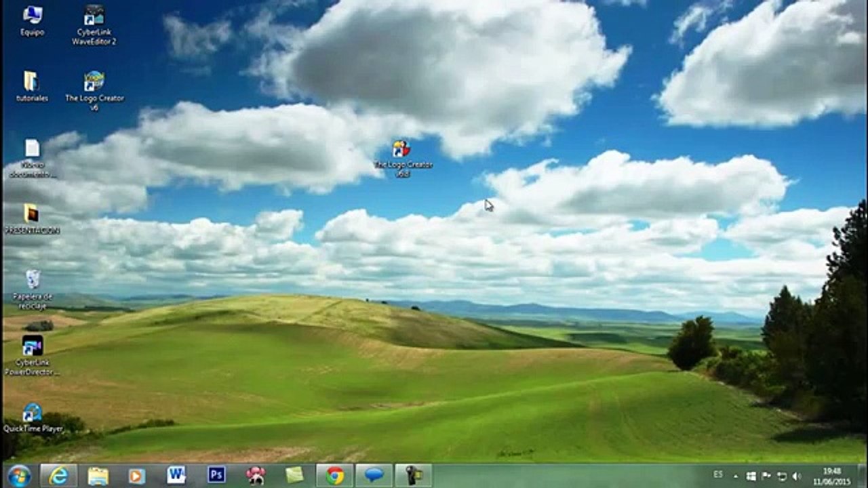Screen dimensions: 868x488
Task: Click the Show desktop button
Action: tap(862, 476)
